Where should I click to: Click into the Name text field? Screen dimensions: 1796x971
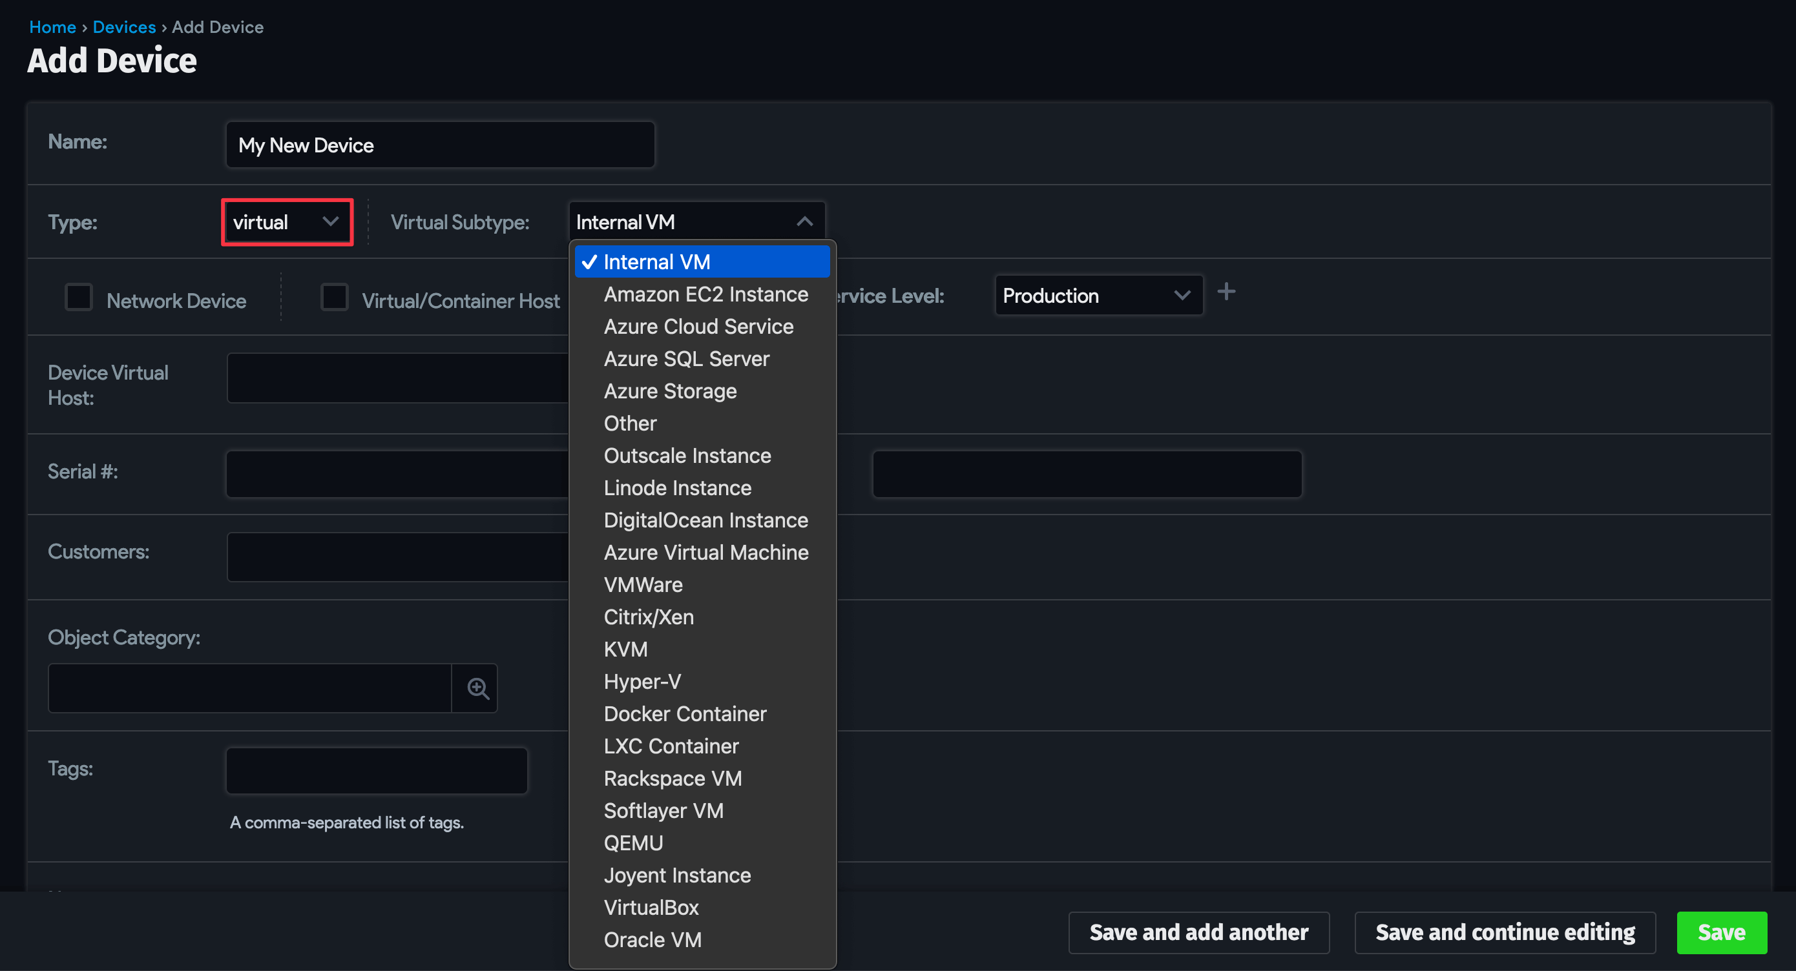pyautogui.click(x=440, y=145)
